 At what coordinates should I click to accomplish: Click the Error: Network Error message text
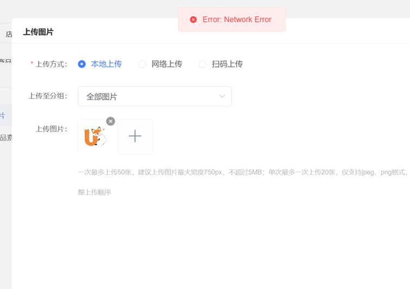237,20
